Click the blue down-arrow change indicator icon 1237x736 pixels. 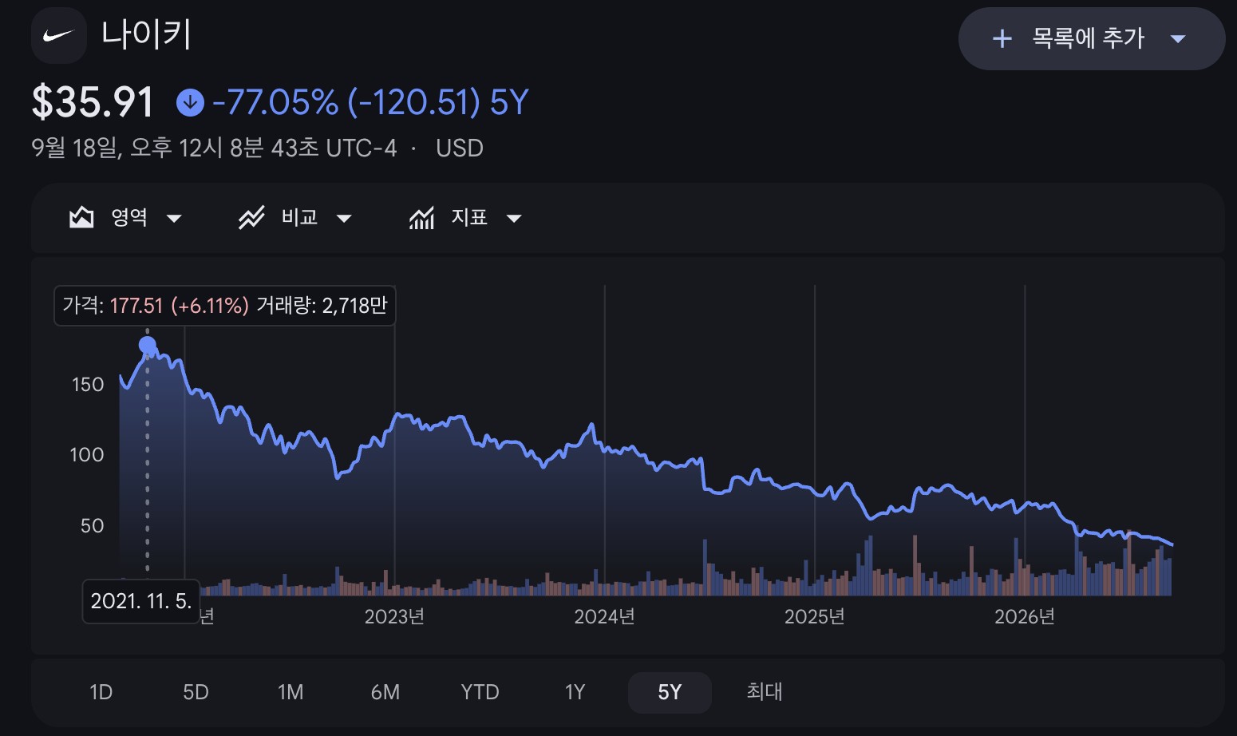tap(190, 102)
